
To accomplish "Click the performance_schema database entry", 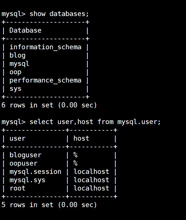I will click(x=45, y=80).
